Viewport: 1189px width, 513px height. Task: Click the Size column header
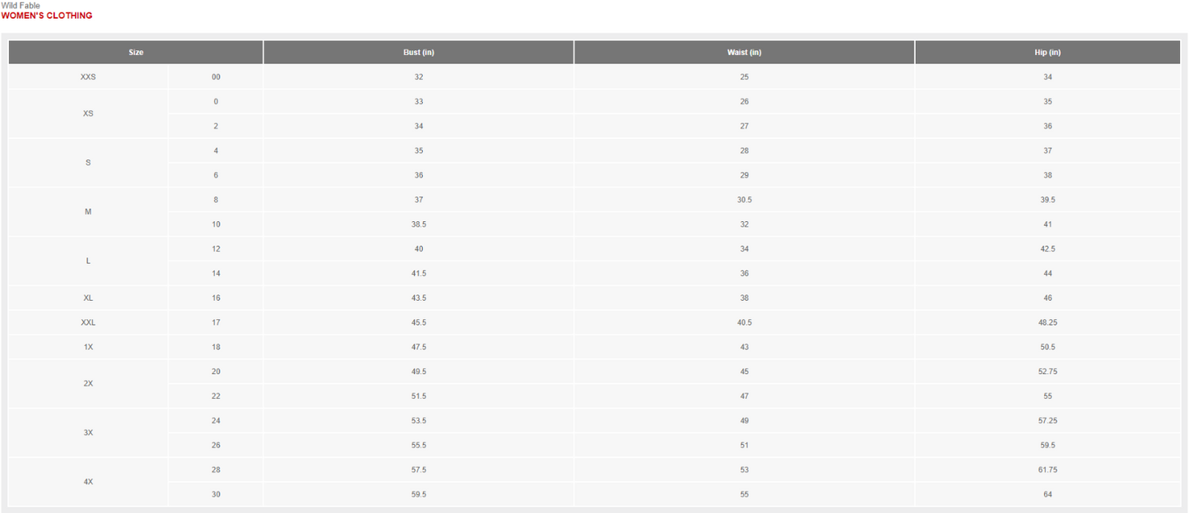tap(136, 53)
